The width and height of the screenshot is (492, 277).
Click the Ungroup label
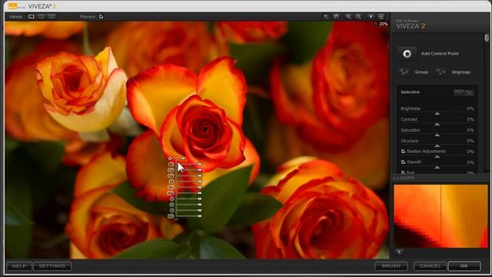(x=460, y=72)
